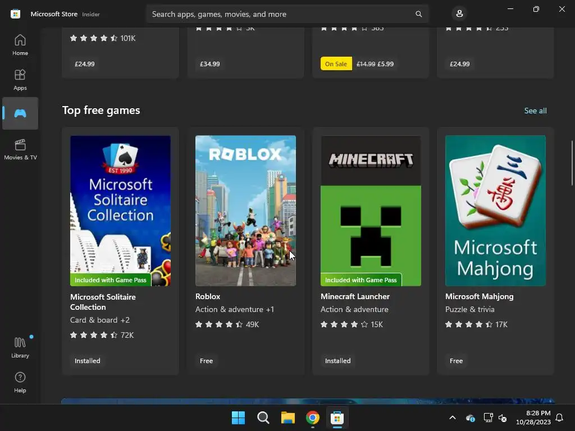The image size is (575, 431).
Task: Click the search magnifier icon in search box
Action: point(418,14)
